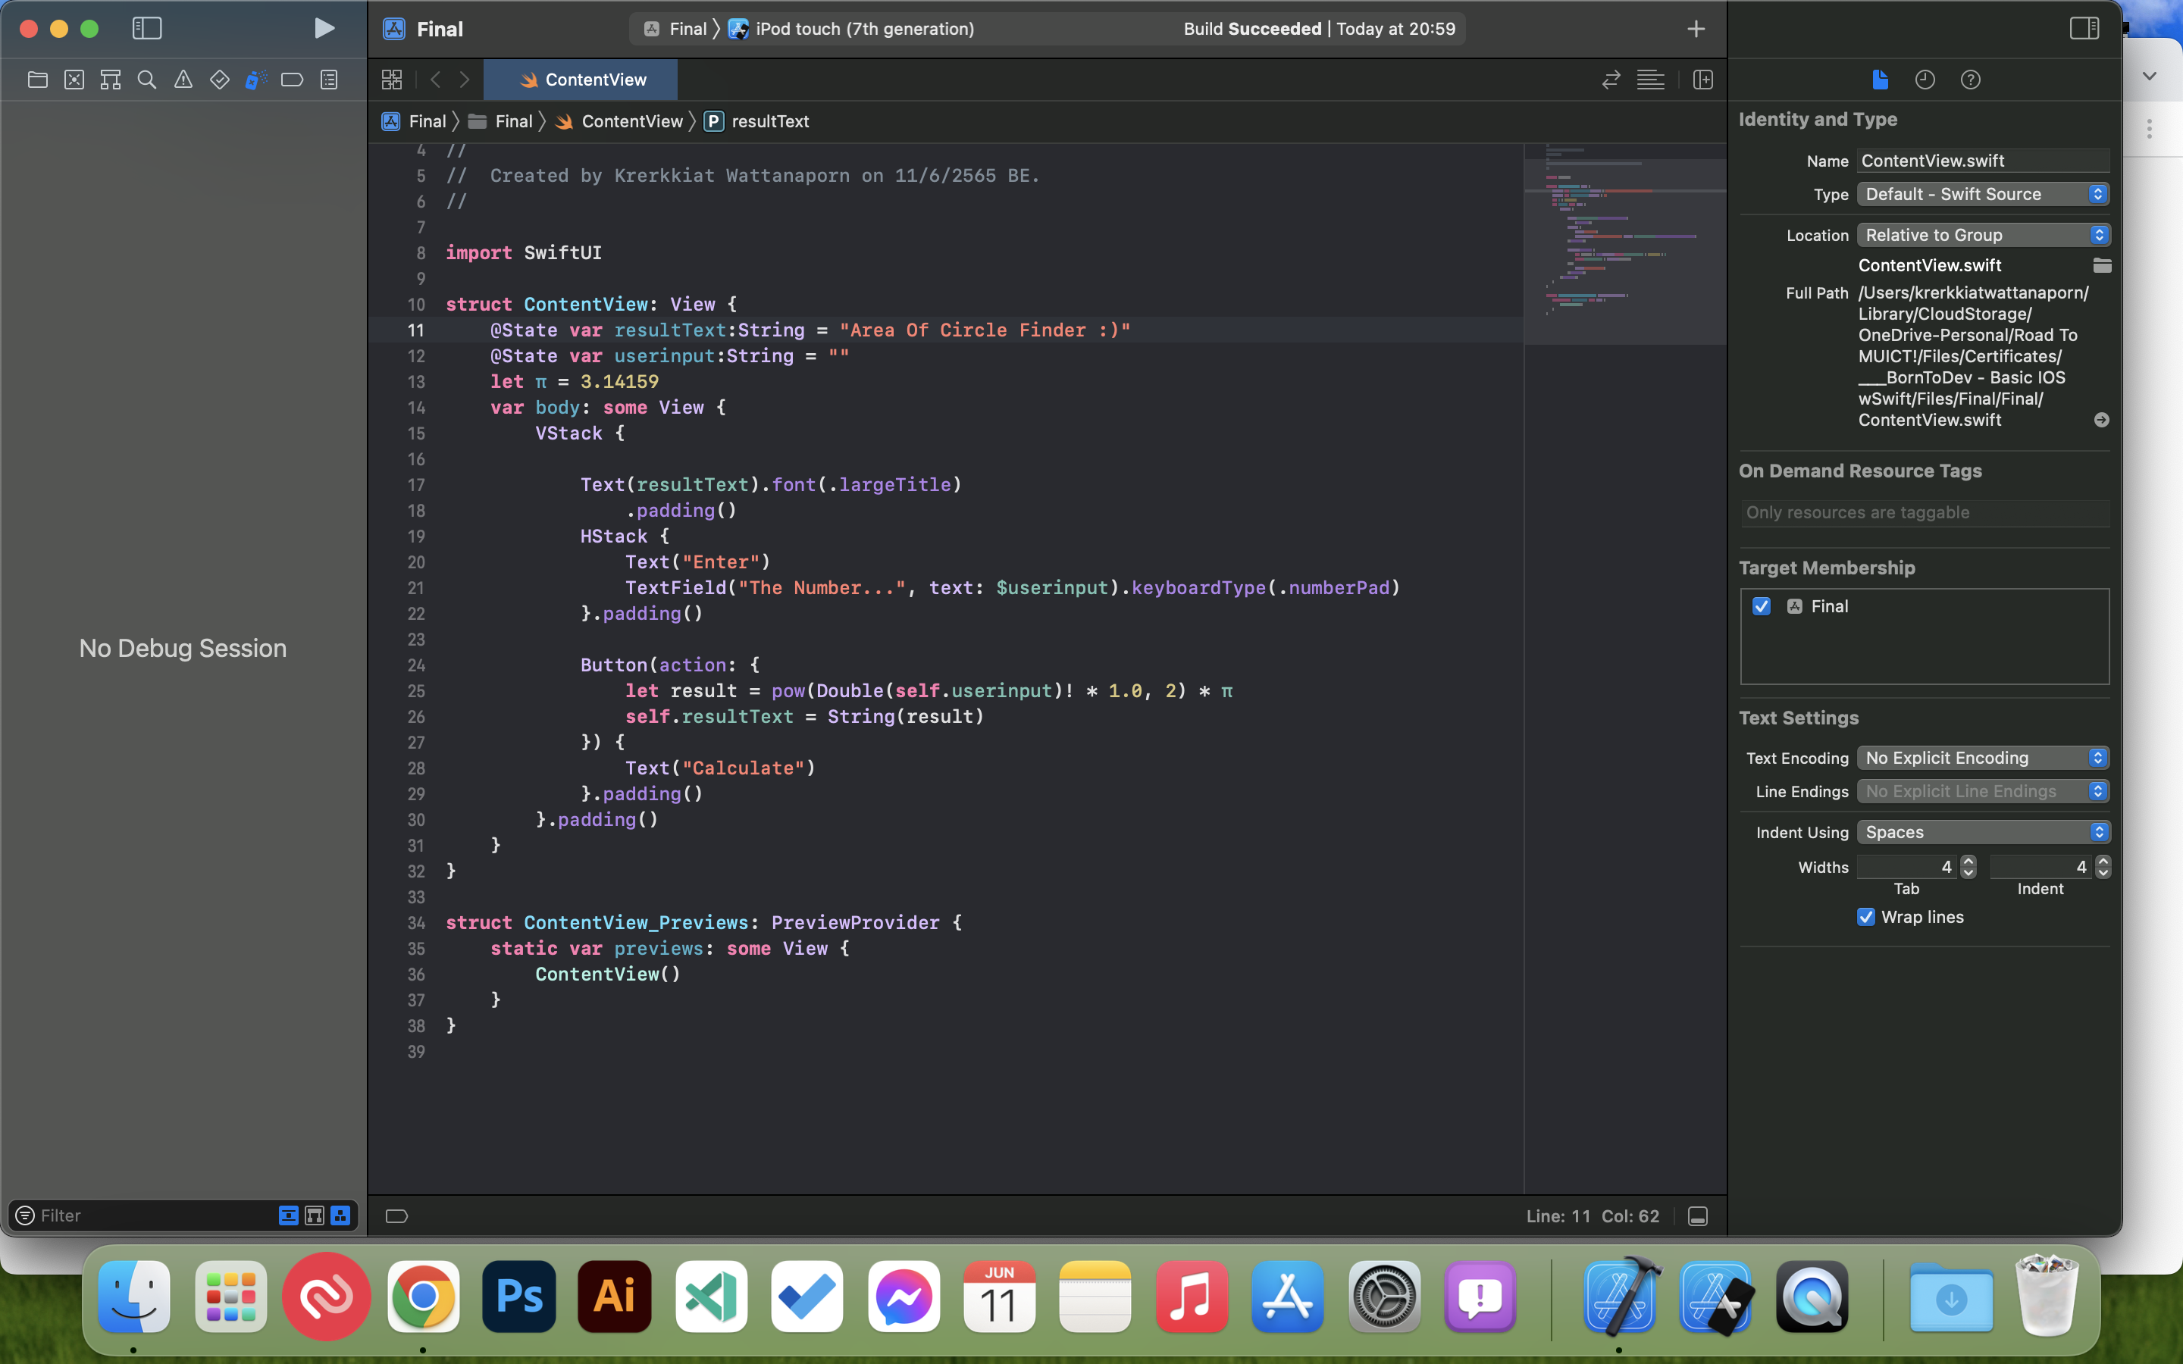Toggle the navigator sidebar icon
This screenshot has width=2183, height=1364.
pyautogui.click(x=147, y=29)
